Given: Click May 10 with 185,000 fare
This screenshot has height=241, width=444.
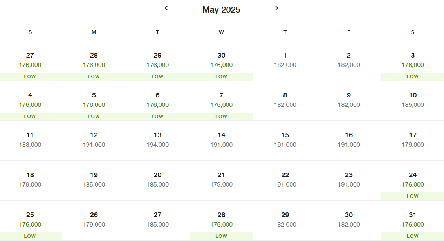Looking at the screenshot, I should click(413, 101).
